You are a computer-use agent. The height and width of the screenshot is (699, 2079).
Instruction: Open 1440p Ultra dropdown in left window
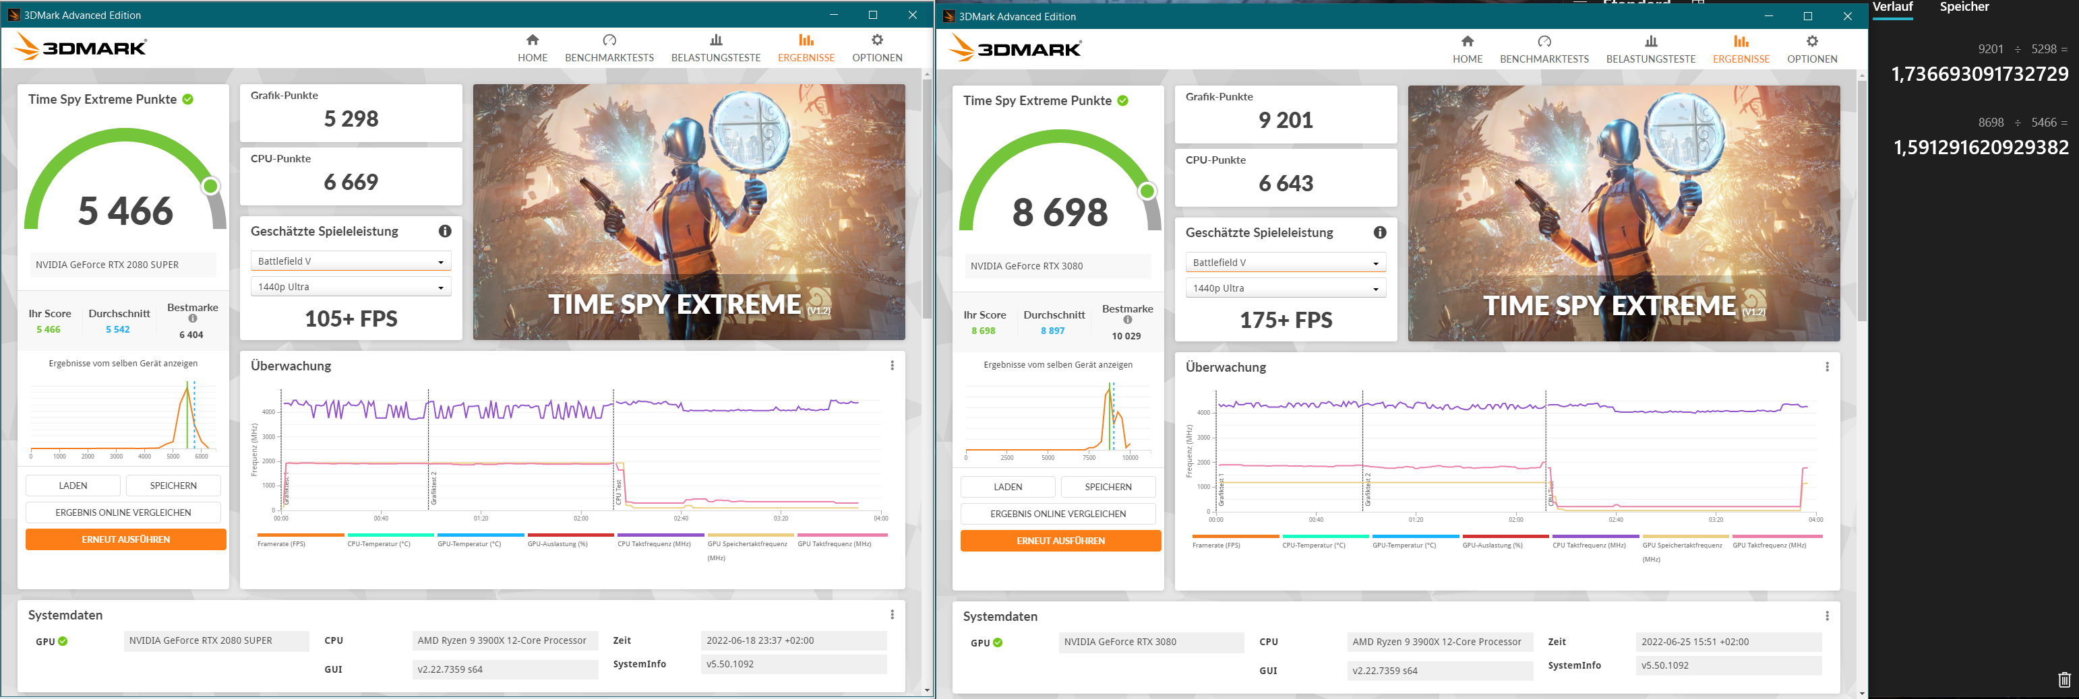351,287
